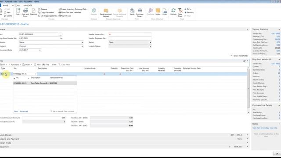This screenshot has height=158, width=281.
Task: Click the No. field assist-edit button
Action: point(61,35)
